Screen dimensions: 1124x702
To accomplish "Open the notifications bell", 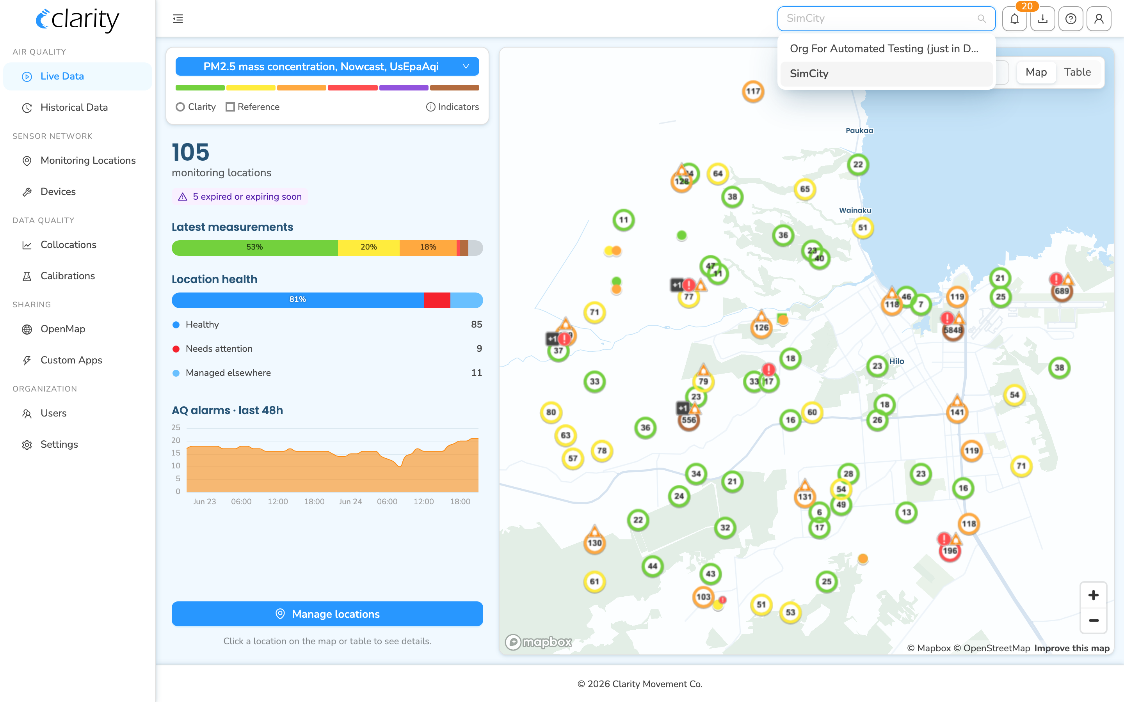I will pos(1014,19).
